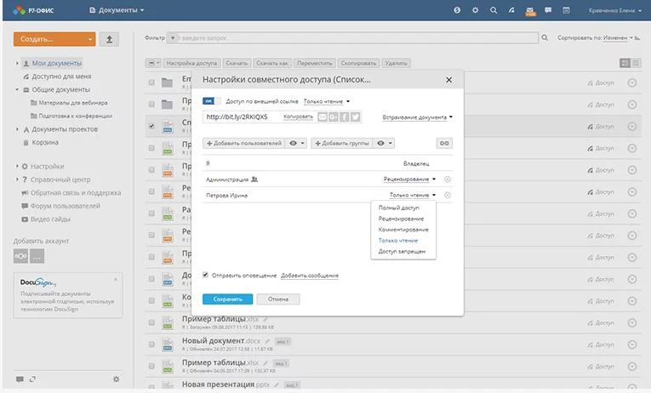Remove Петрова Ирина with the circled X
The height and width of the screenshot is (393, 651).
click(x=448, y=196)
